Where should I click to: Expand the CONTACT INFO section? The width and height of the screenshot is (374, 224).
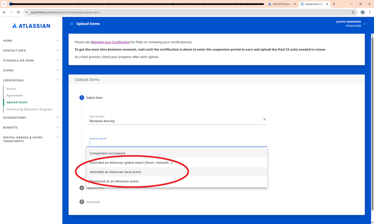coord(31,50)
